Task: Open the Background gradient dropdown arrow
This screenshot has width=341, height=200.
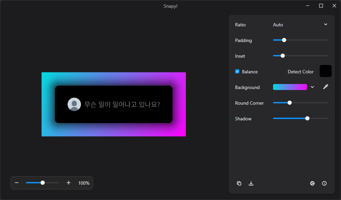Action: [x=312, y=87]
